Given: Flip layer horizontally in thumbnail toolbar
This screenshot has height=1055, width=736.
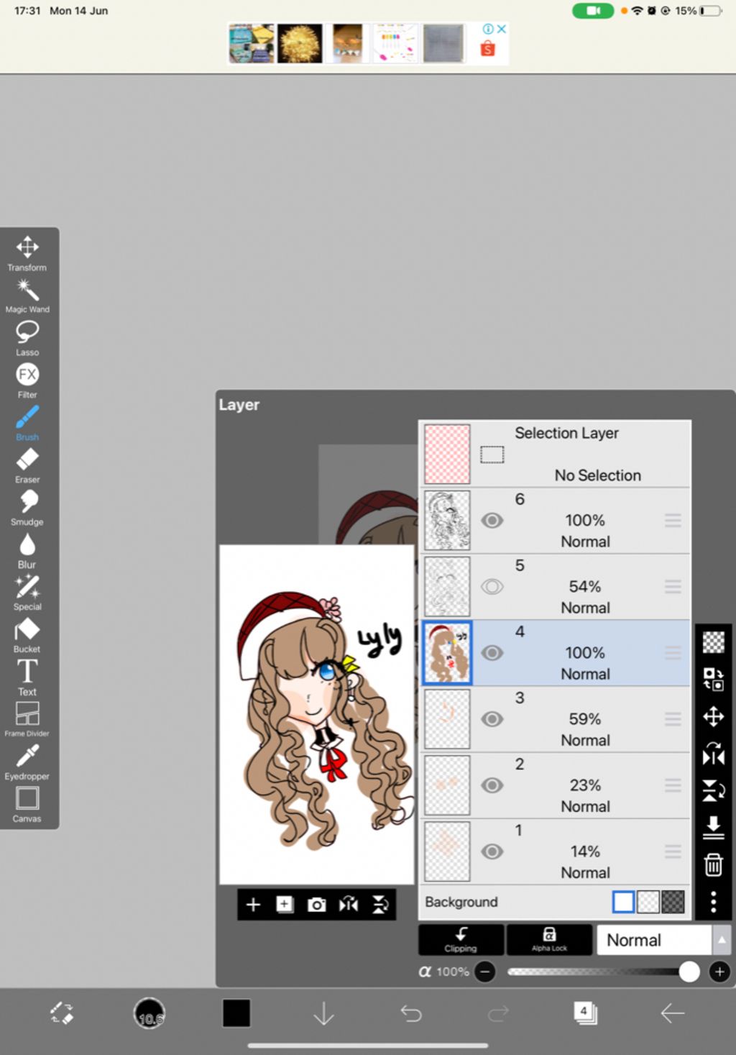Looking at the screenshot, I should [x=349, y=905].
